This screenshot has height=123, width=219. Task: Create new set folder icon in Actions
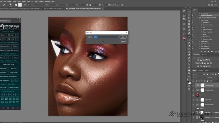212,52
